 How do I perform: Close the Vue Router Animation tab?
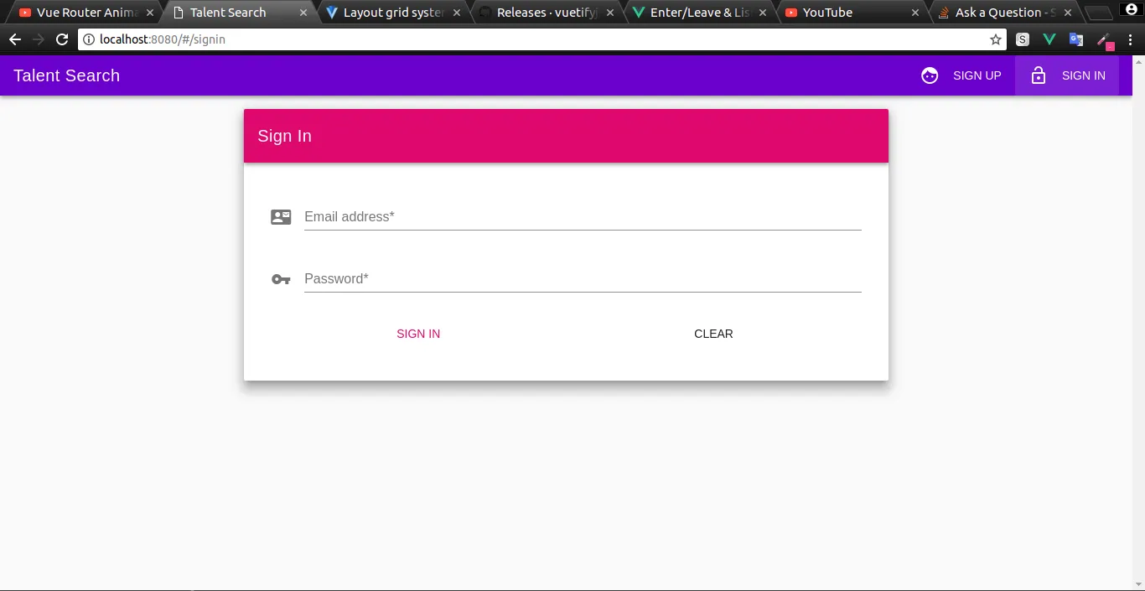[x=150, y=13]
